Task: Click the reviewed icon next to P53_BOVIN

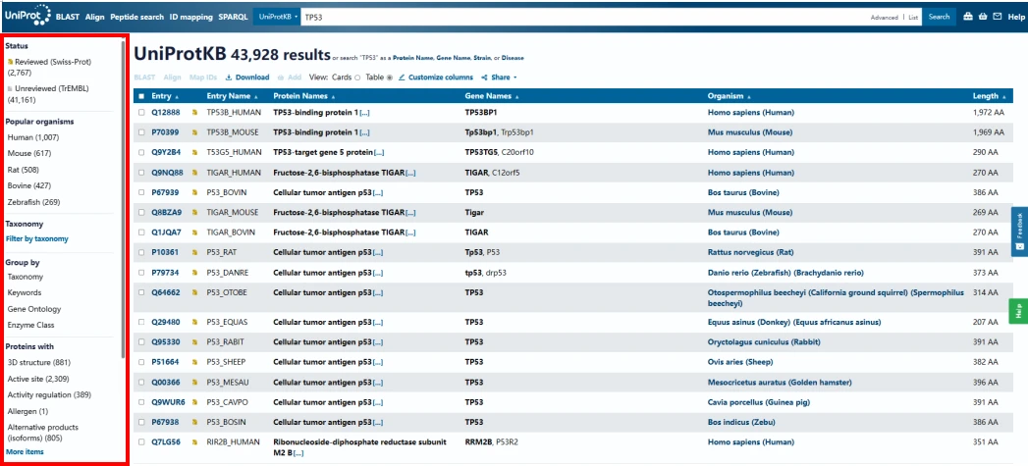Action: click(x=194, y=192)
